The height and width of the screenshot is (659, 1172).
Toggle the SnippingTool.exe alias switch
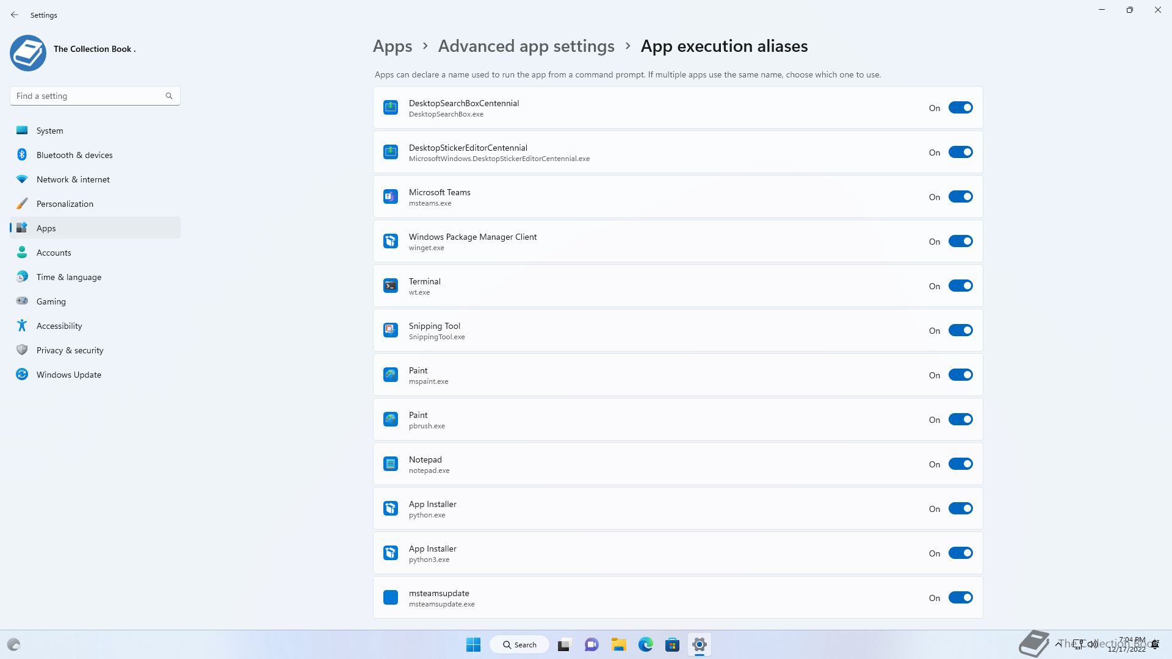pyautogui.click(x=960, y=331)
